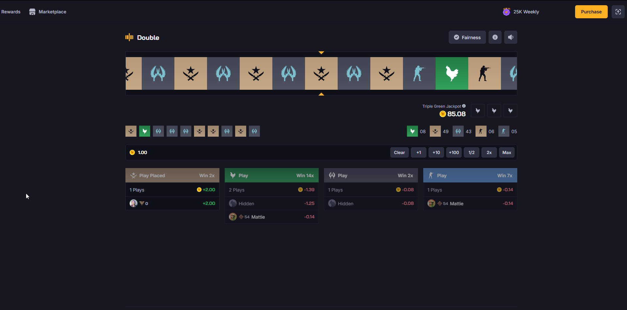Click the green chicken icon in roll history
The image size is (627, 310).
coord(145,131)
